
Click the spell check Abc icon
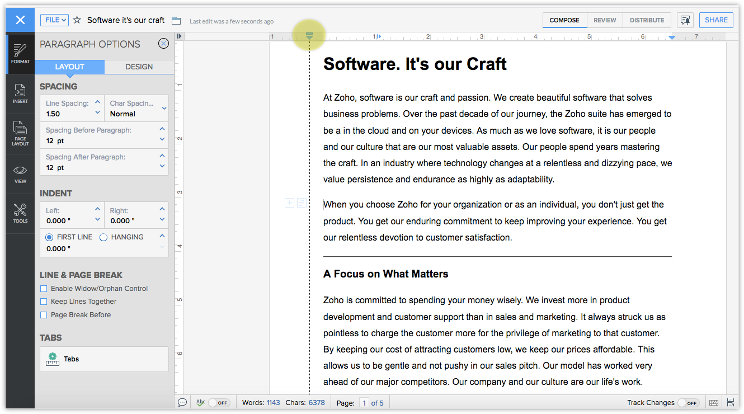(x=201, y=402)
